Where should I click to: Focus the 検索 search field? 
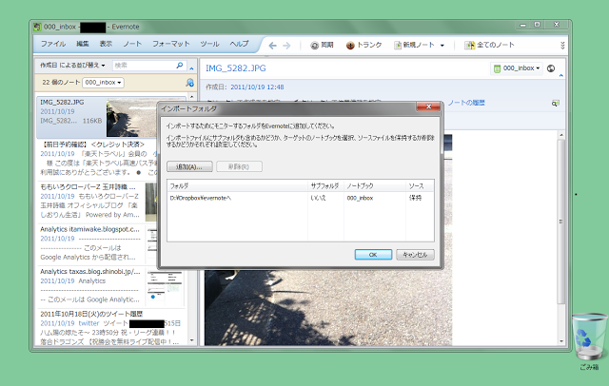(x=144, y=66)
